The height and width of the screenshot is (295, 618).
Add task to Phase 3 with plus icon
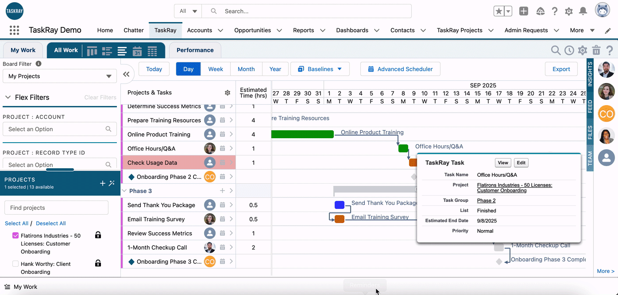coord(223,191)
